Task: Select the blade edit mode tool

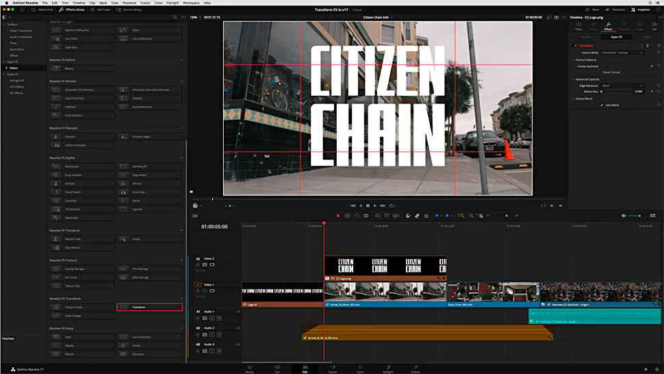Action: [x=366, y=216]
